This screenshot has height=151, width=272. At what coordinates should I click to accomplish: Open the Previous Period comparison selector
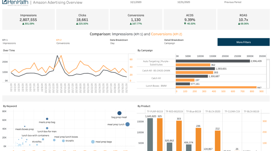coord(233,2)
